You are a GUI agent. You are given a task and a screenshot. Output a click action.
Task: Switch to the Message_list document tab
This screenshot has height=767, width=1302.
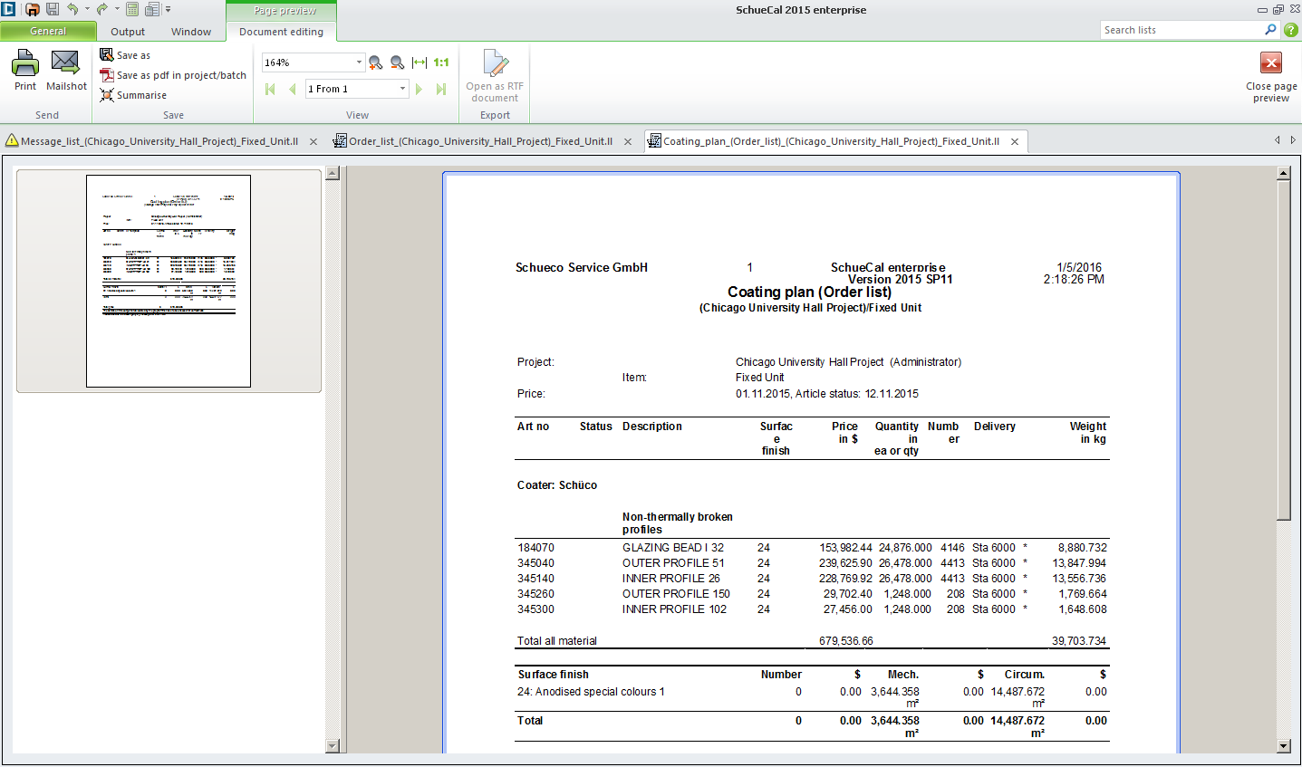point(159,141)
